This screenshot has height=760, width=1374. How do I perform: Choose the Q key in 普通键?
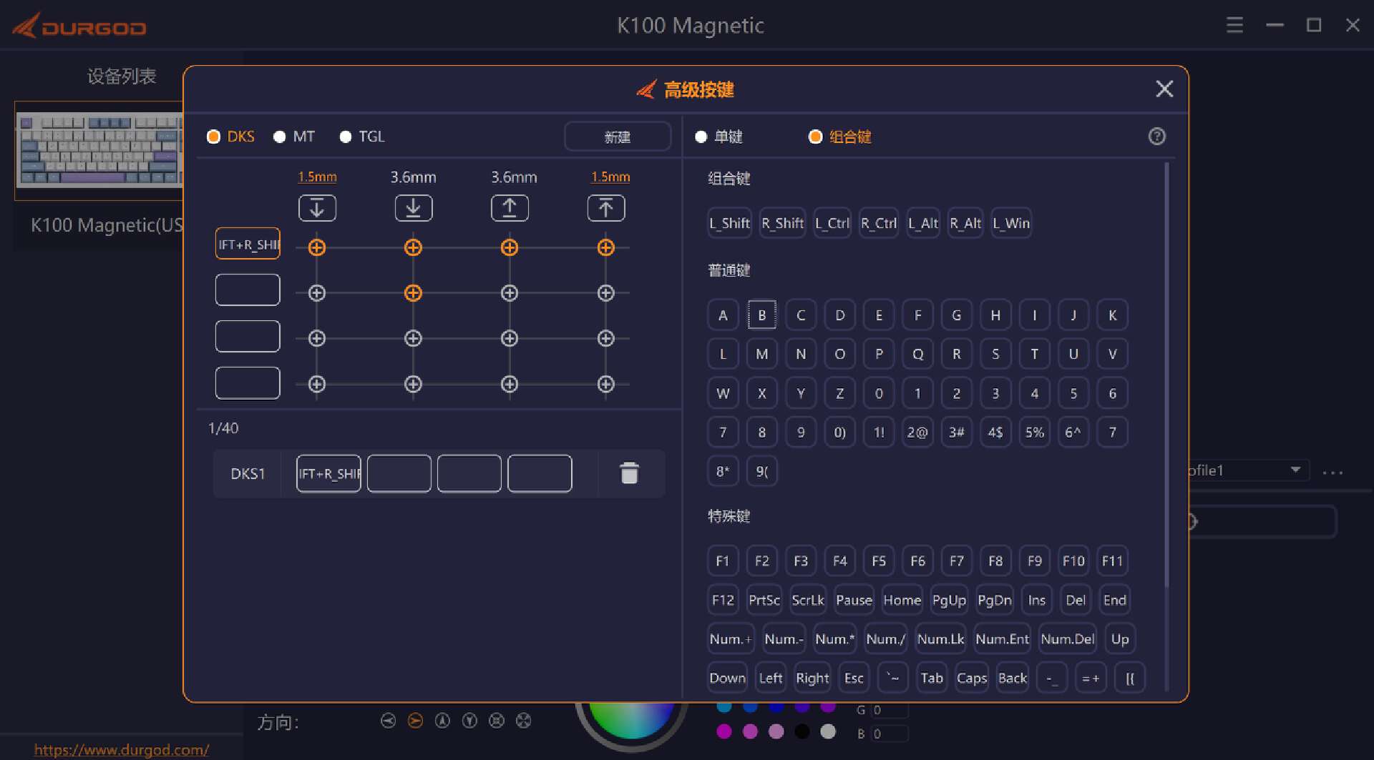(917, 354)
